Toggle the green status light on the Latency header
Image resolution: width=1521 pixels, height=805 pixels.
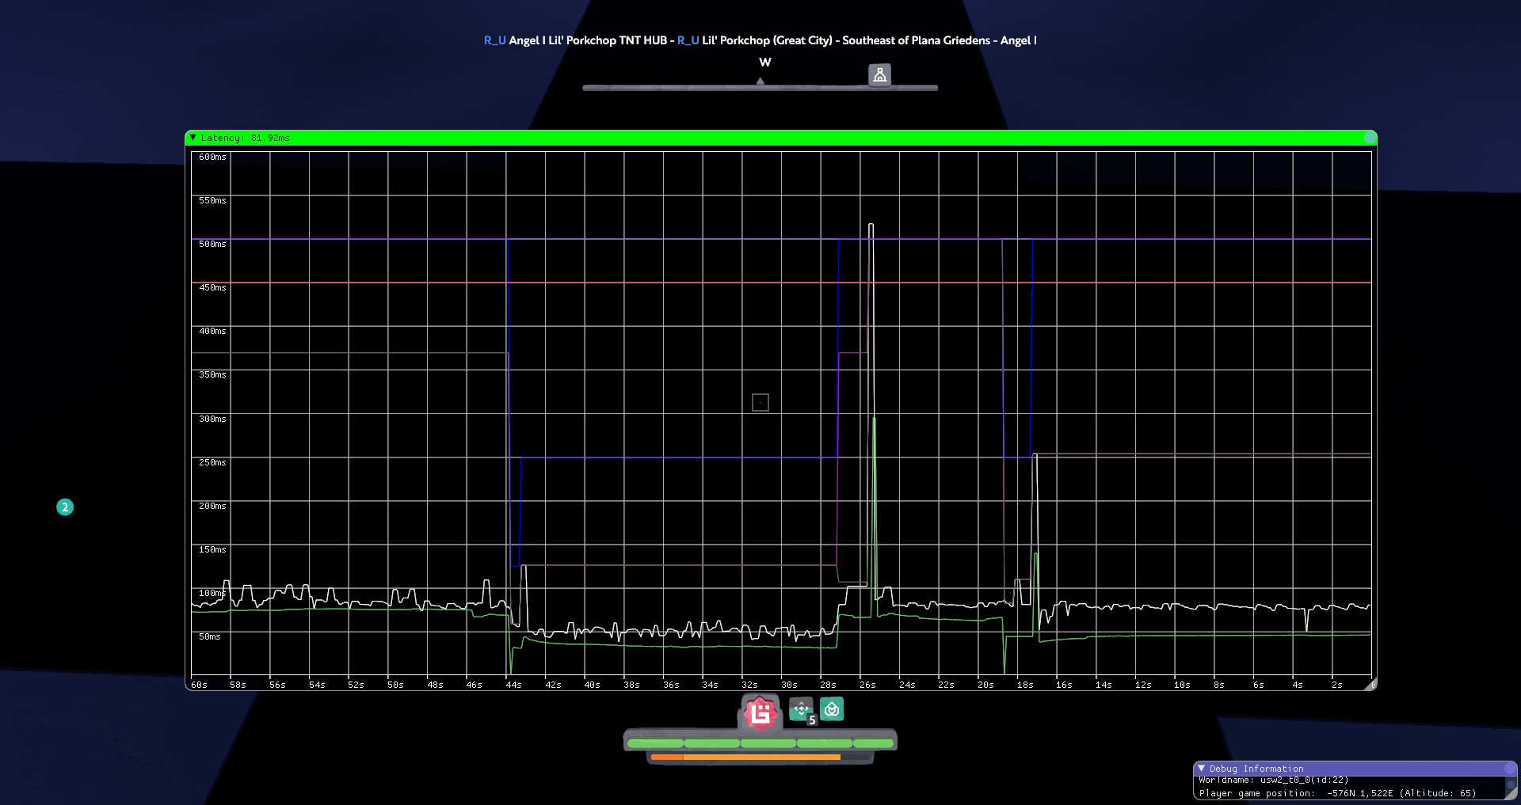click(x=1370, y=138)
